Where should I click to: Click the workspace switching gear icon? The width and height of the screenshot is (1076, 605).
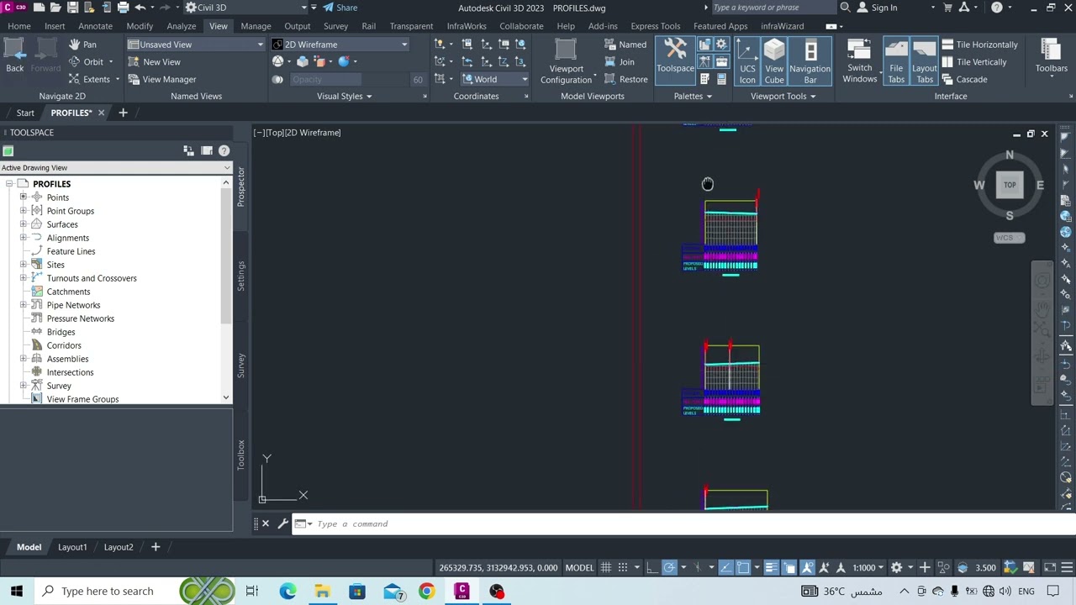pos(896,567)
